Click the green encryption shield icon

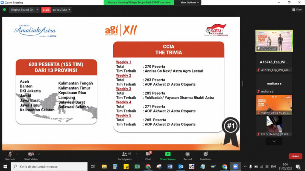pos(5,9)
